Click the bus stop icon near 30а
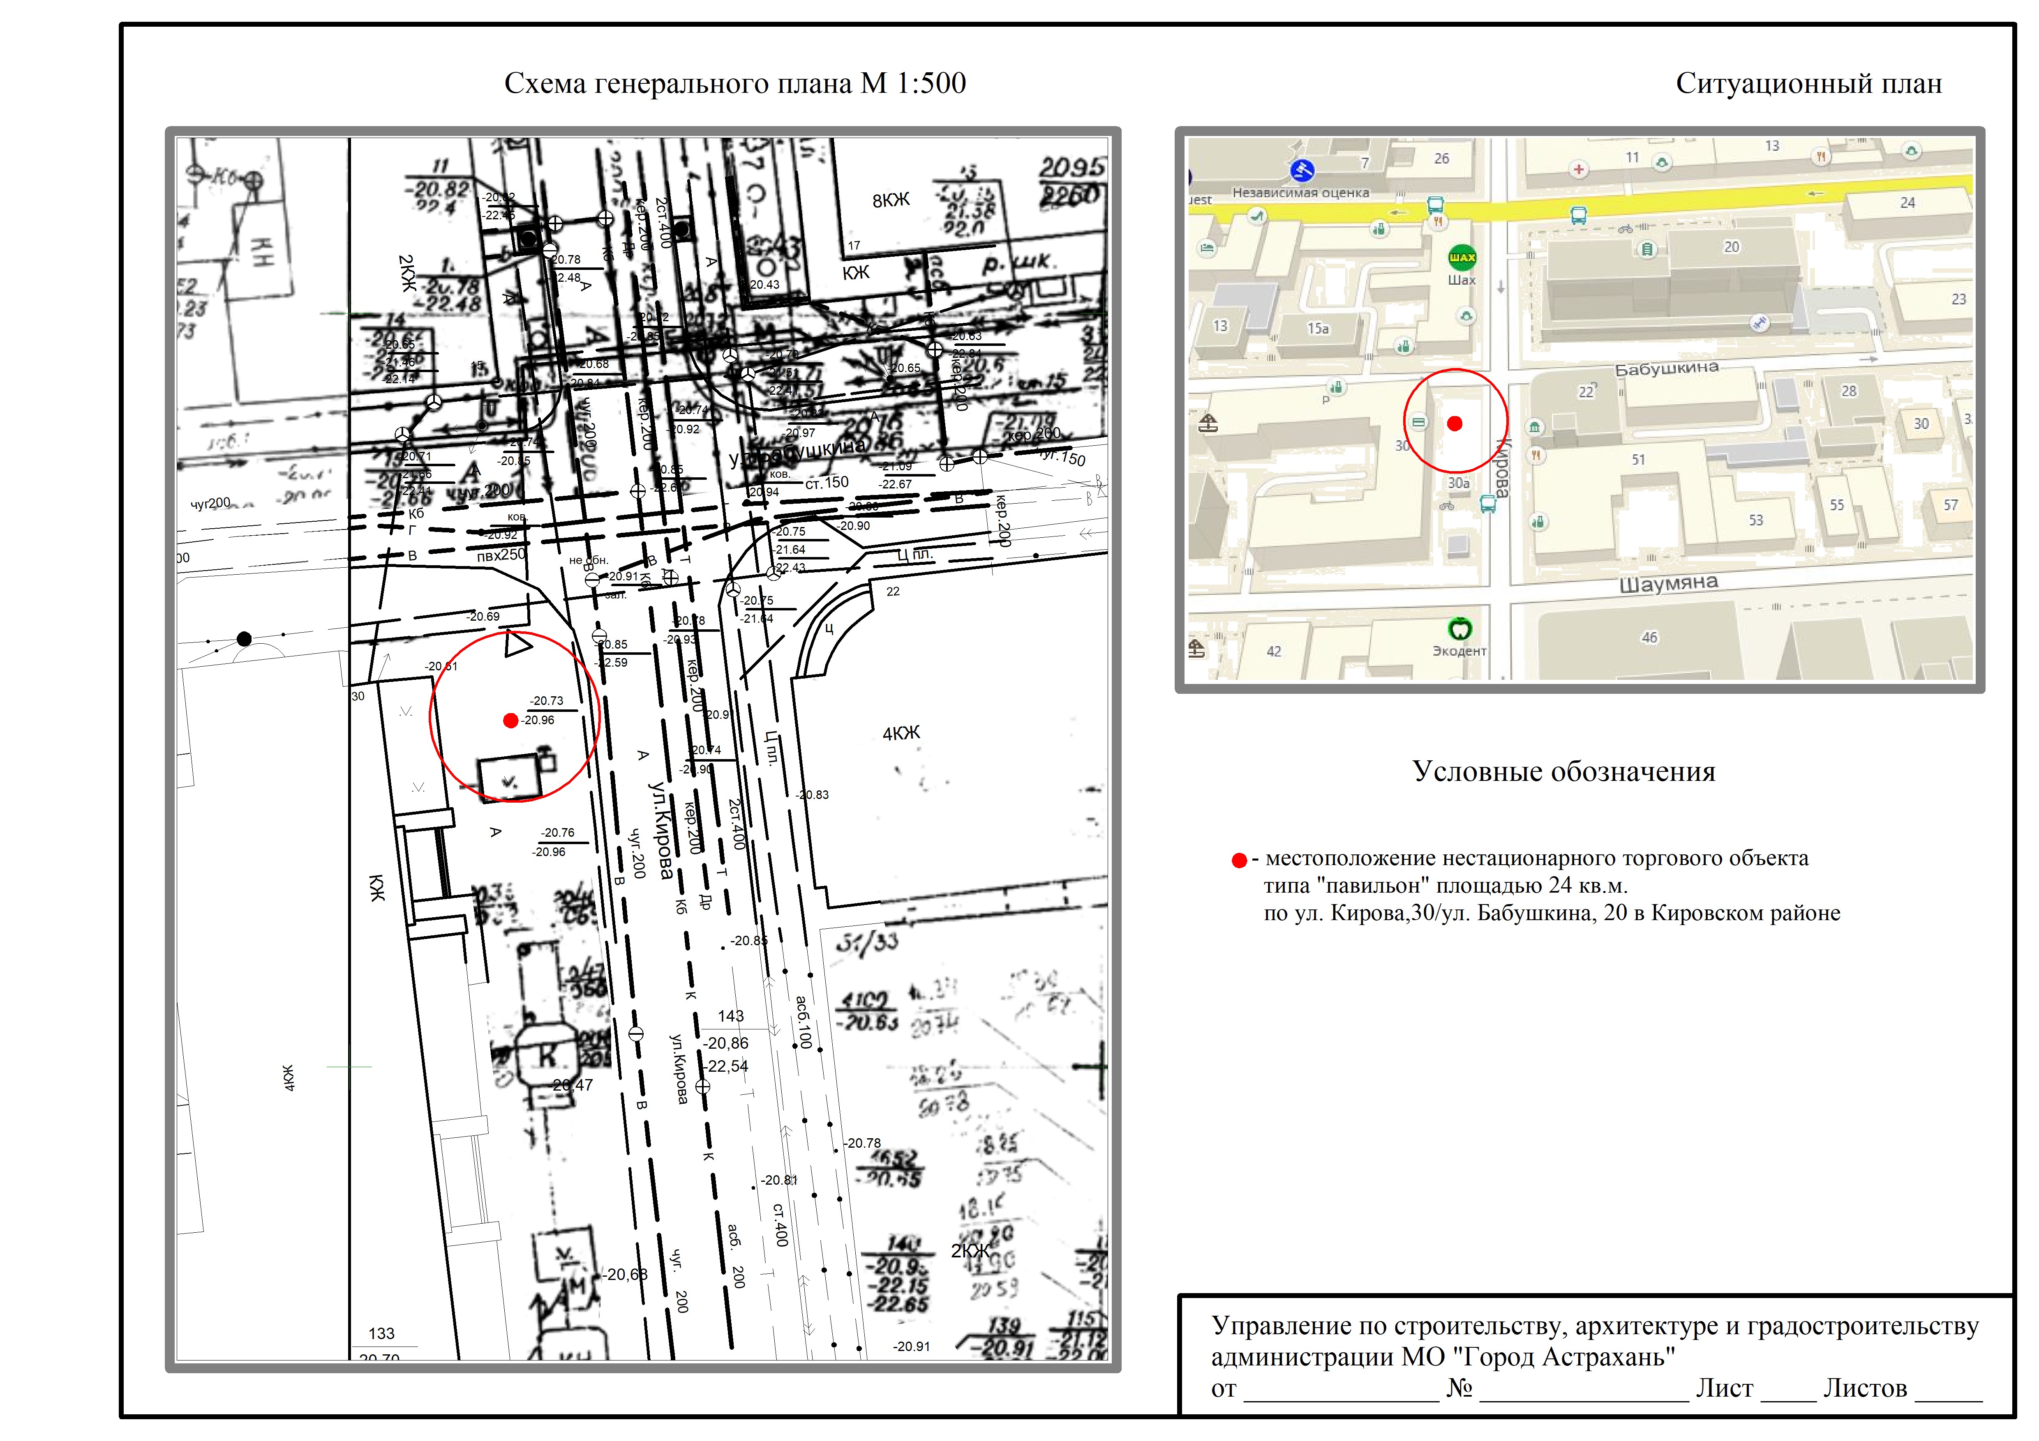This screenshot has width=2039, height=1441. point(1488,505)
